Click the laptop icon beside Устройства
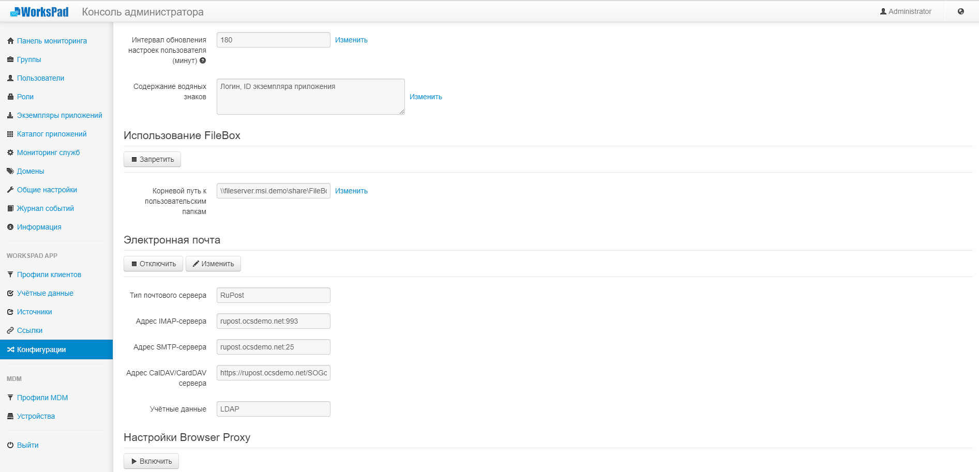Screen dimensions: 979x472 (x=10, y=416)
